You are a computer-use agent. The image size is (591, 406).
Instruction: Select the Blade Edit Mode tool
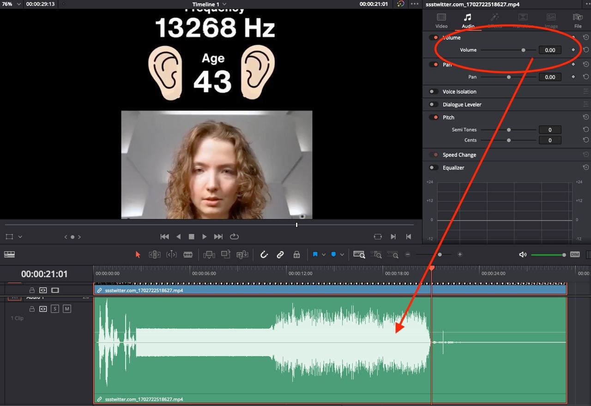click(x=188, y=255)
